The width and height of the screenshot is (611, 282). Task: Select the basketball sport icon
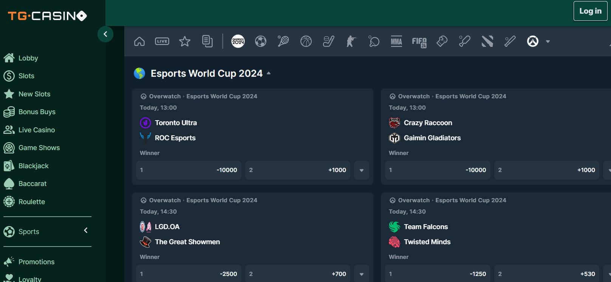point(306,41)
